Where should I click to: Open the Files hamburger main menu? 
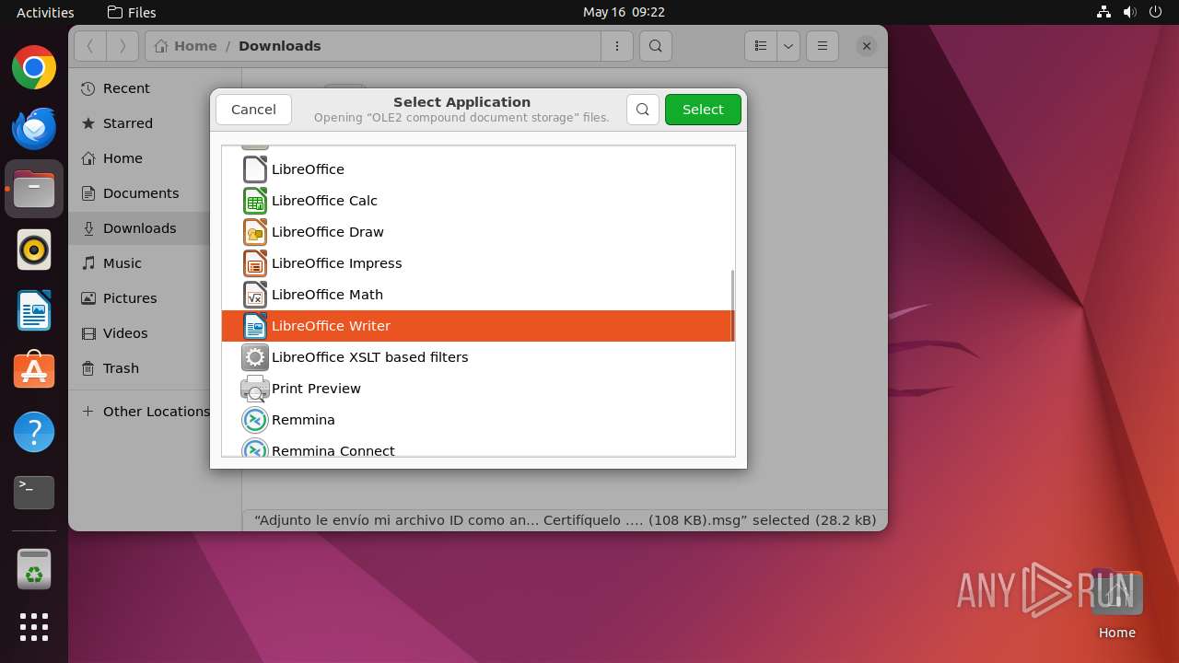point(822,46)
